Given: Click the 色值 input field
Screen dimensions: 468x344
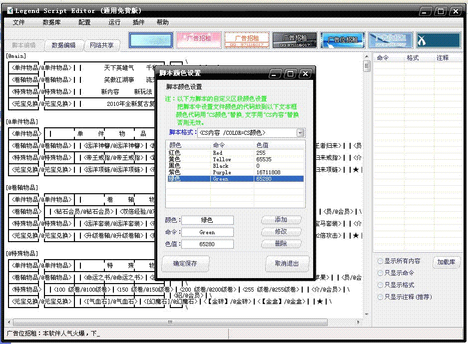Looking at the screenshot, I should (x=207, y=244).
